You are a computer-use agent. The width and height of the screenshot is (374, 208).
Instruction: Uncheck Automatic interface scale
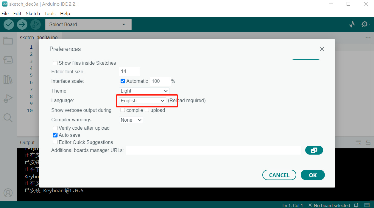pyautogui.click(x=123, y=81)
